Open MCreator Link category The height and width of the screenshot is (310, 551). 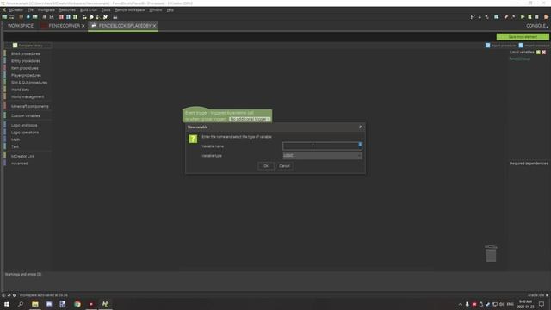22,156
